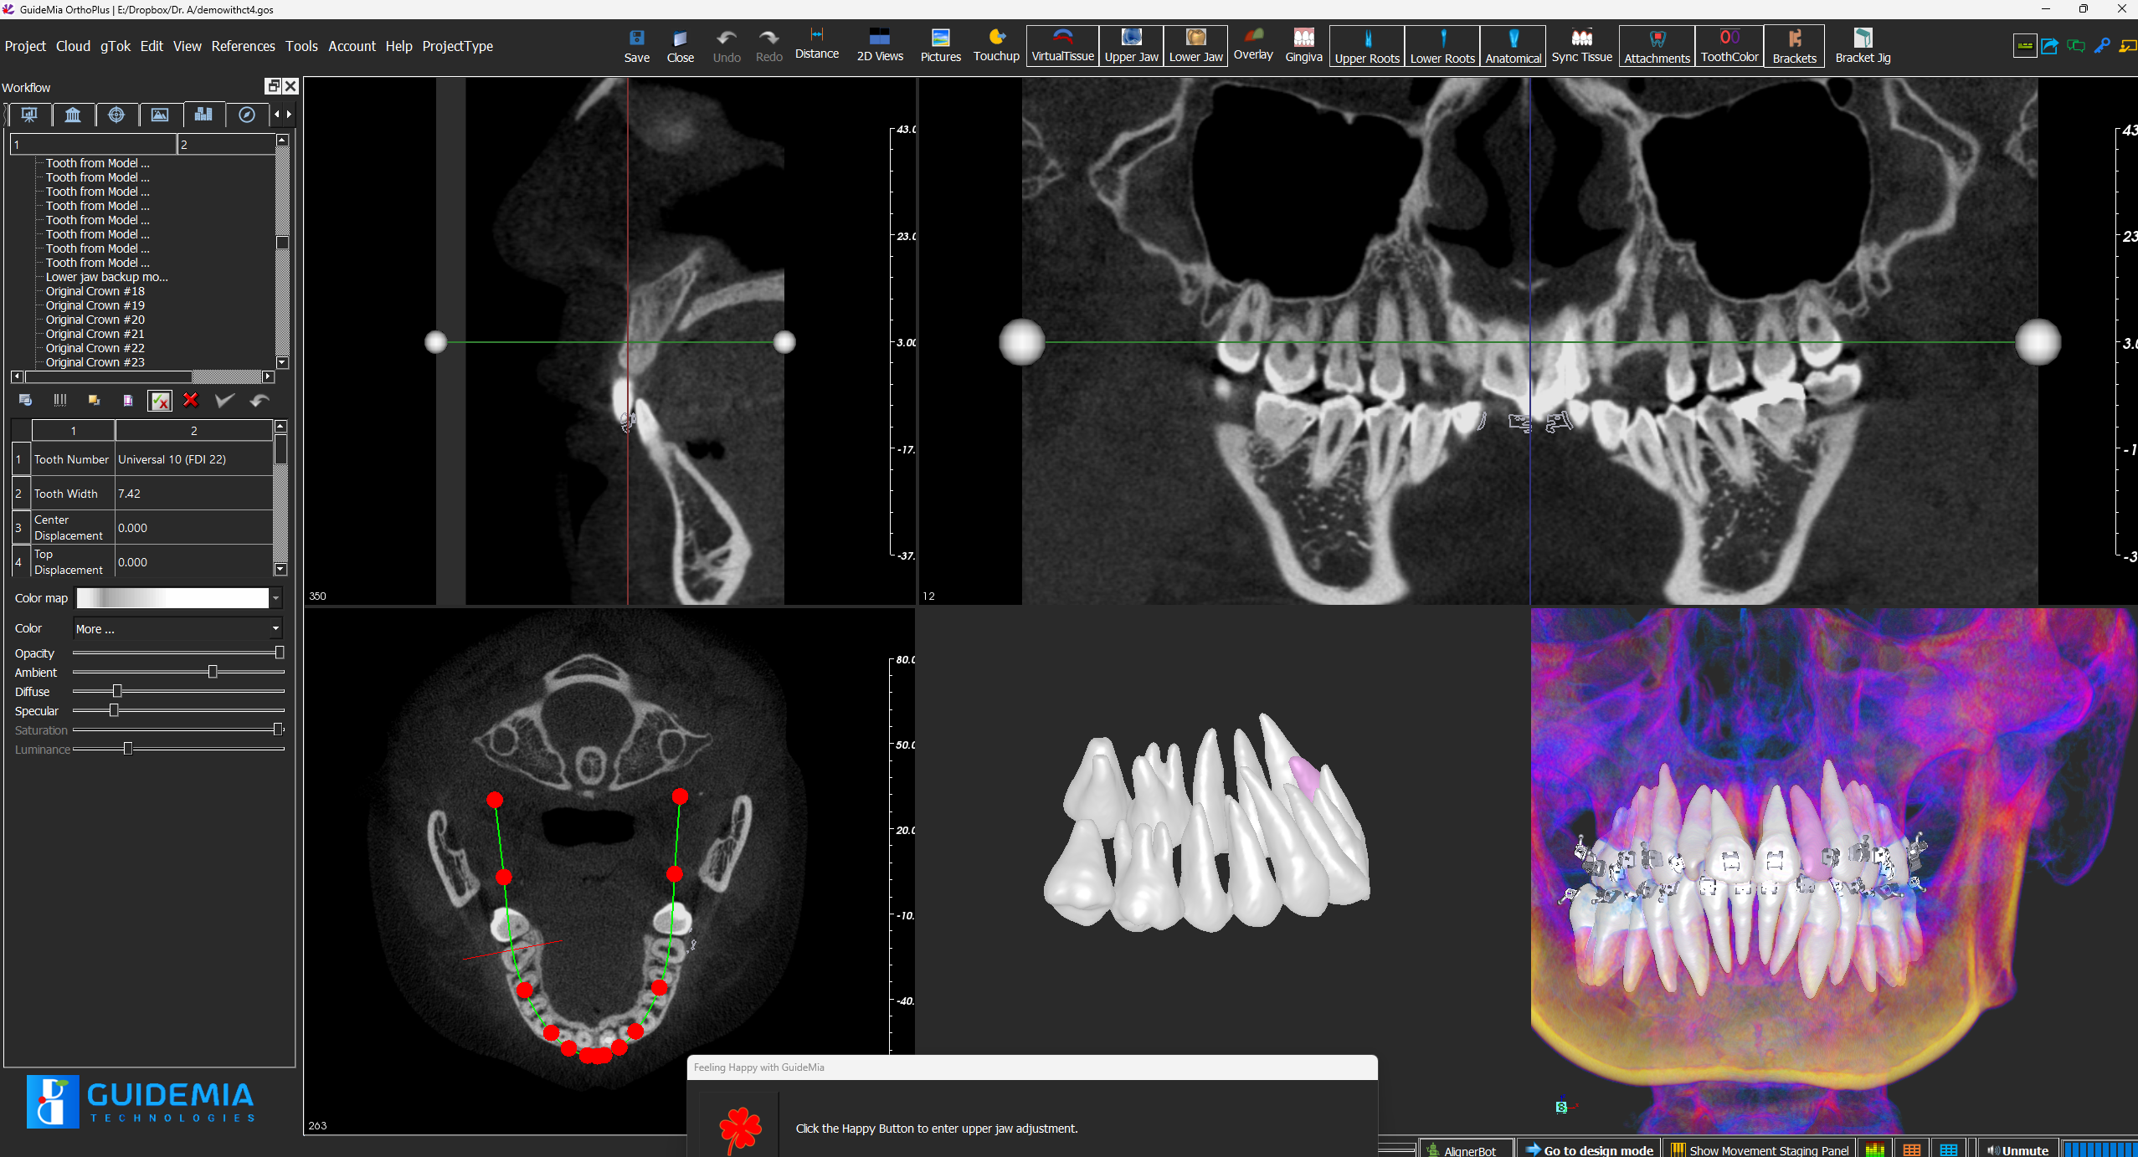The width and height of the screenshot is (2138, 1157).
Task: Click the Touchup tool icon
Action: tap(995, 45)
